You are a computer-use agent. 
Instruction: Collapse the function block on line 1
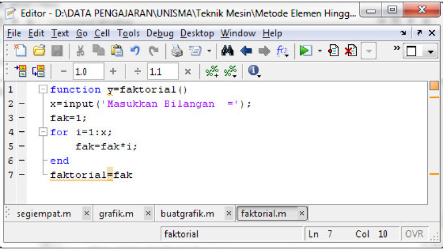tap(43, 90)
